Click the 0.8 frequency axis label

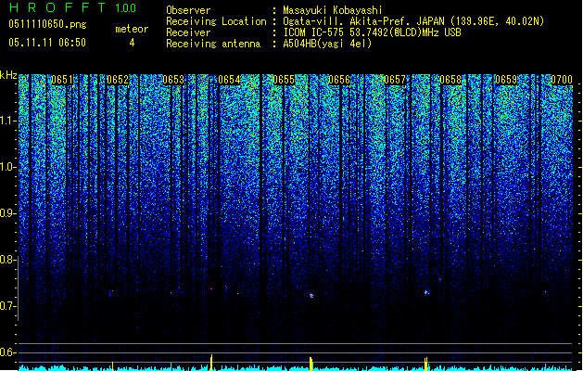tap(7, 260)
